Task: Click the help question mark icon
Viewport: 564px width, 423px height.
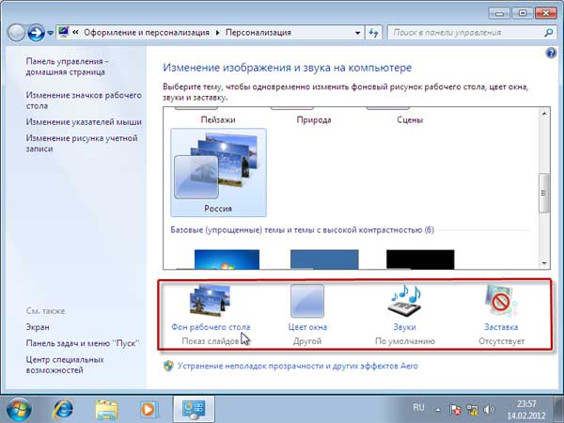Action: 551,54
